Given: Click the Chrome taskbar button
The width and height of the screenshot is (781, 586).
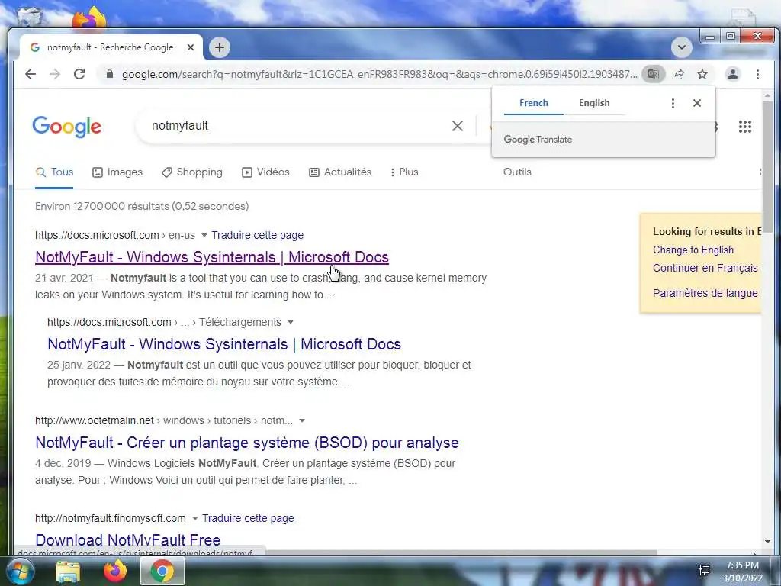Looking at the screenshot, I should (x=162, y=572).
